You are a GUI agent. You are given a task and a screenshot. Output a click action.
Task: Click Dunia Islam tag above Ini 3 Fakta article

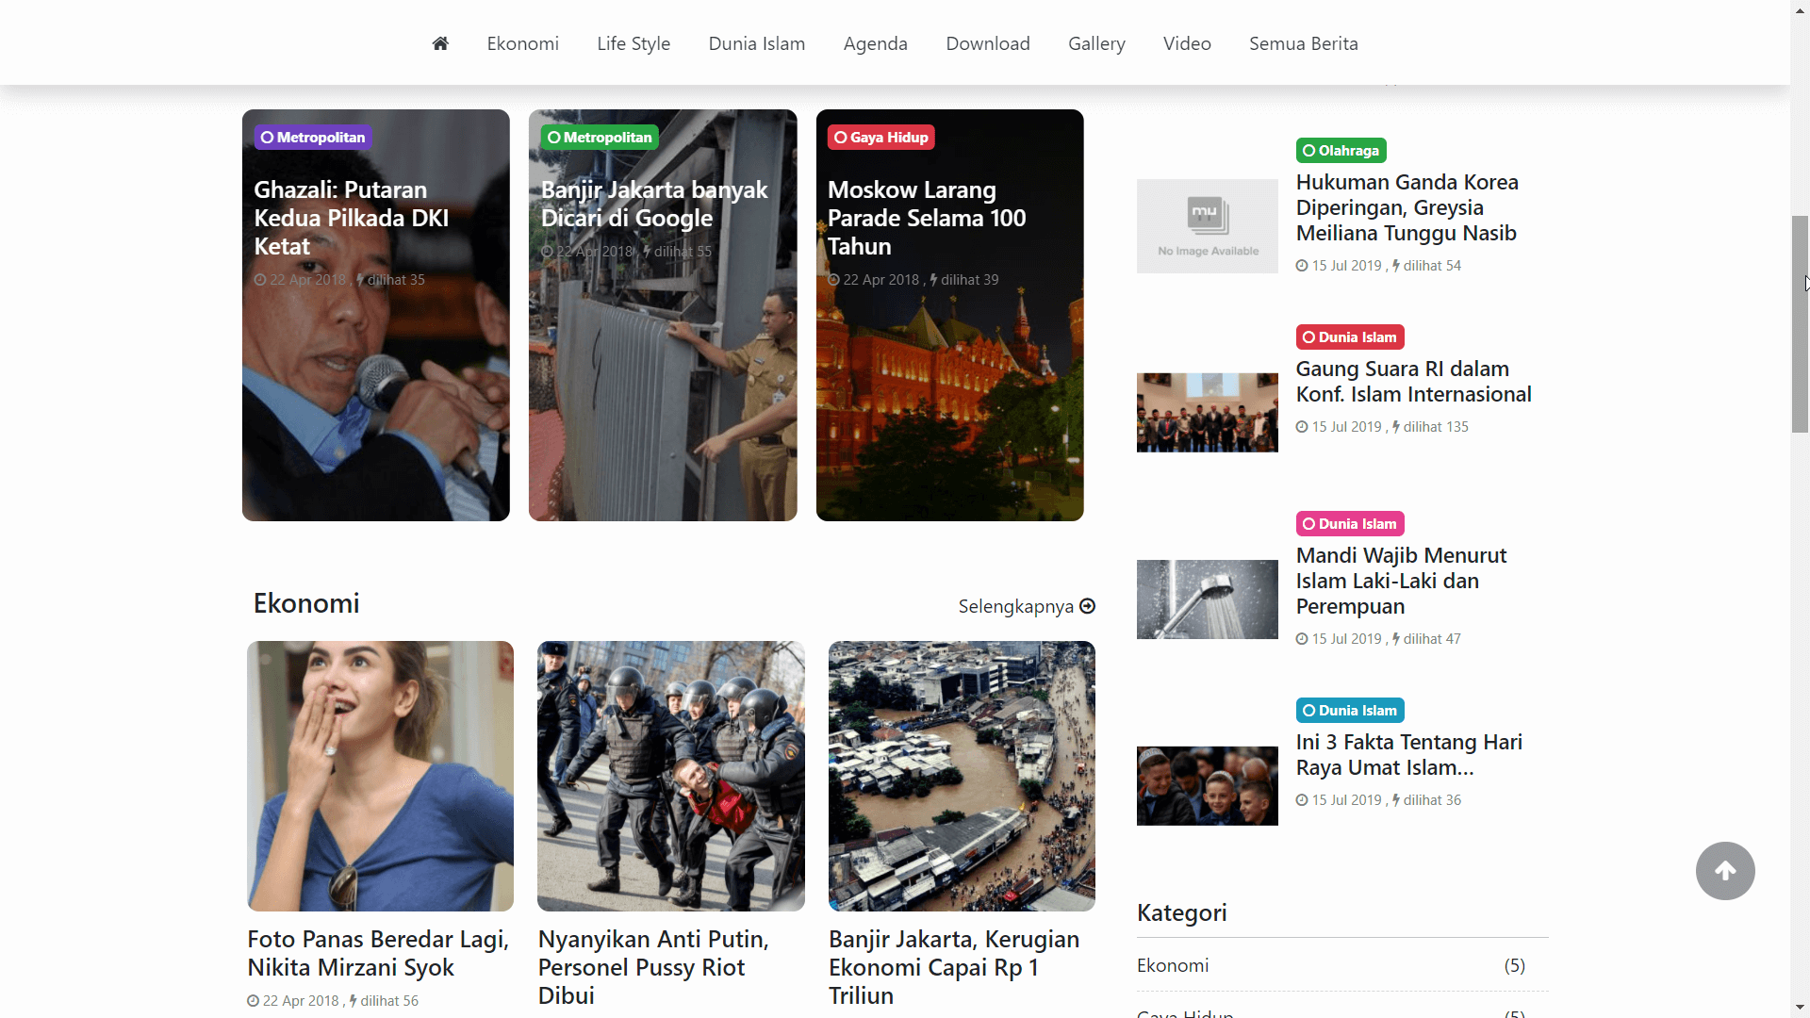(x=1350, y=711)
